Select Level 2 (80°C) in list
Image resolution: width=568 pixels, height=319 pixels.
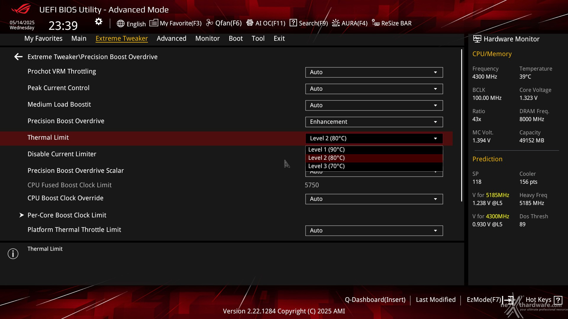[x=374, y=158]
